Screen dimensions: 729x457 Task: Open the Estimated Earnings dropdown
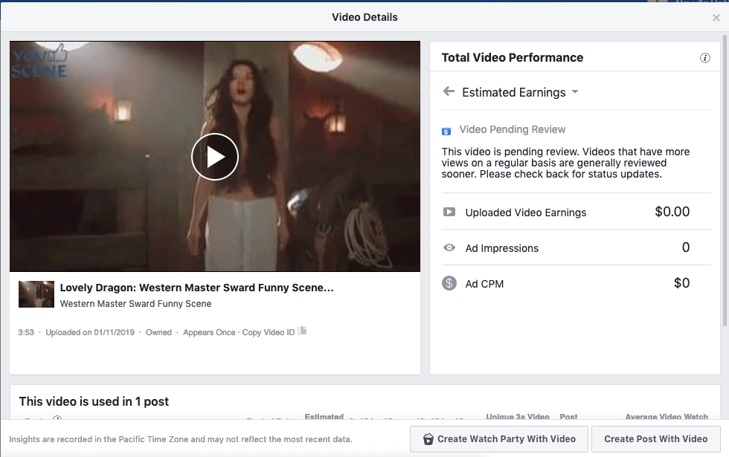pyautogui.click(x=520, y=92)
